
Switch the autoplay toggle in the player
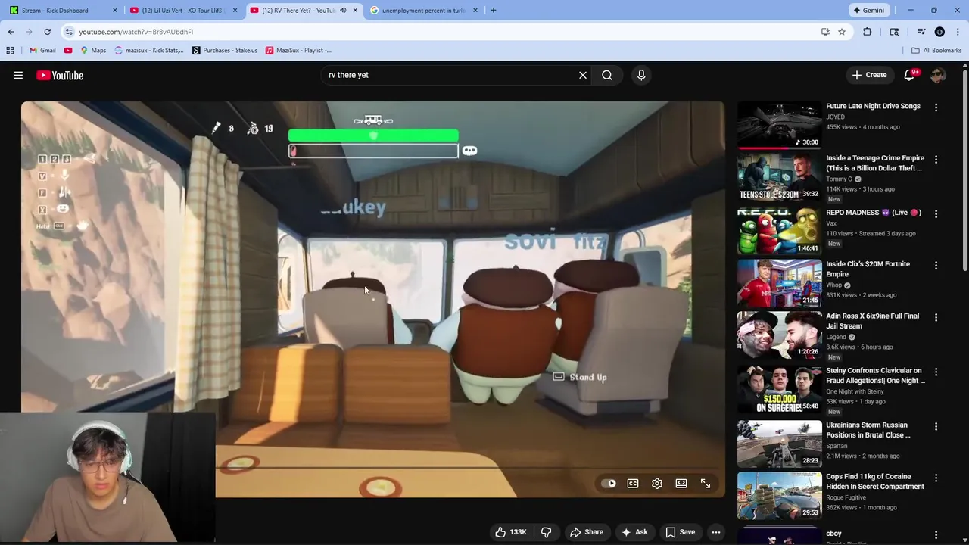(x=609, y=484)
